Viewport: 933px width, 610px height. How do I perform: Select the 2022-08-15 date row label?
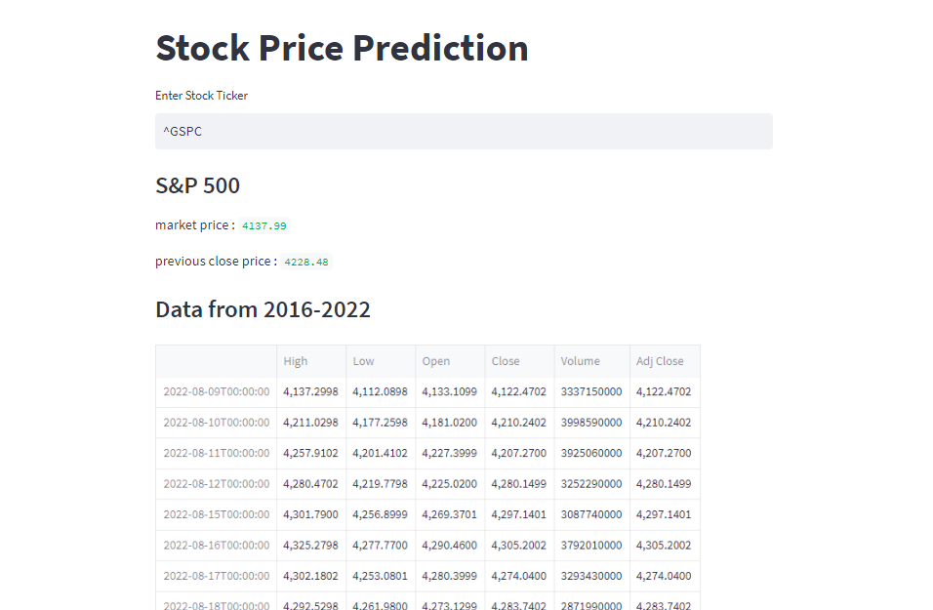point(215,514)
